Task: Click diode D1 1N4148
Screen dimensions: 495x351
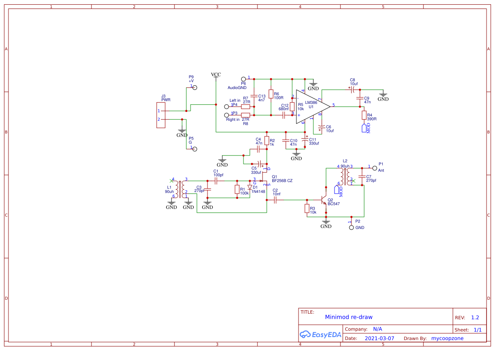Action: point(251,188)
